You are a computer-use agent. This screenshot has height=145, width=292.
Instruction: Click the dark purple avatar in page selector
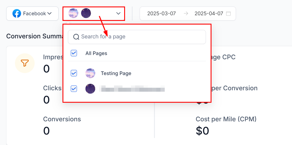point(86,13)
